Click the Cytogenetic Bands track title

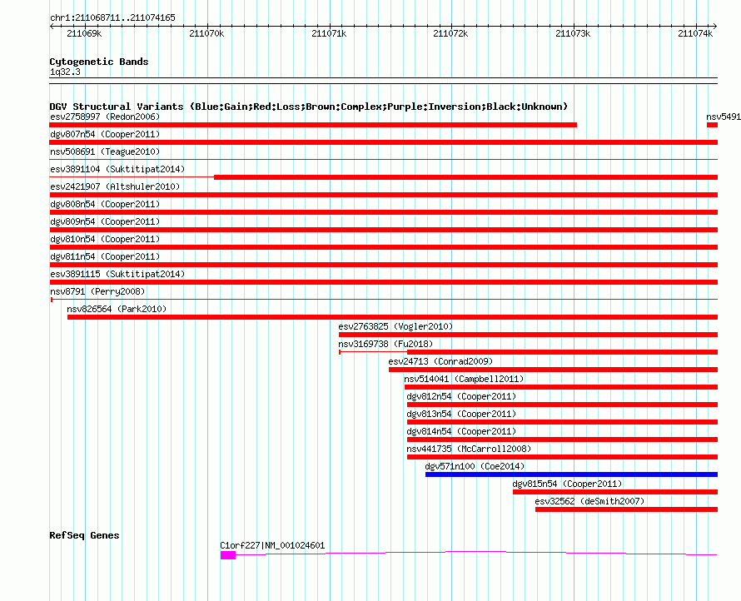(x=99, y=62)
